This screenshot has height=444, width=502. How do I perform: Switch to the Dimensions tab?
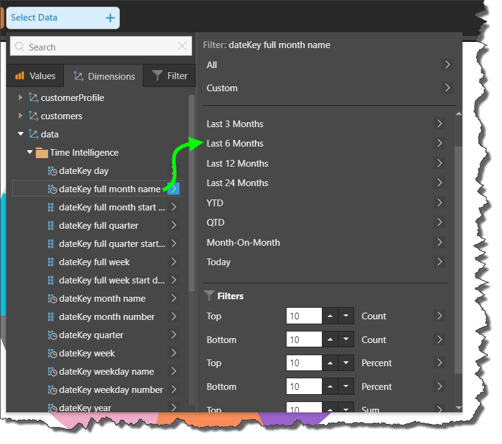click(103, 76)
